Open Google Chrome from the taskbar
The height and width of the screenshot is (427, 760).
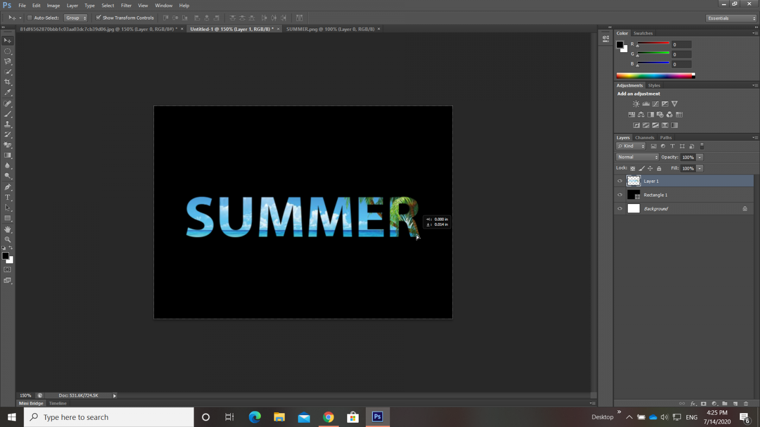click(x=328, y=417)
